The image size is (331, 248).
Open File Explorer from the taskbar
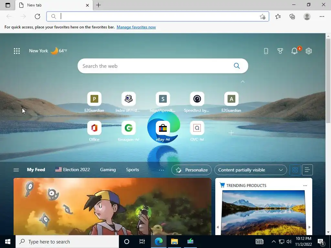click(174, 242)
